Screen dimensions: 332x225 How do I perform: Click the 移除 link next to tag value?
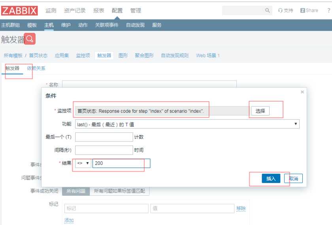pyautogui.click(x=241, y=208)
